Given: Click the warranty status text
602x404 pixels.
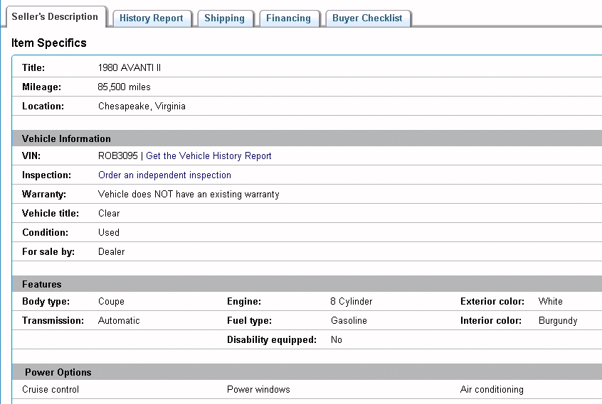Looking at the screenshot, I should click(x=189, y=194).
